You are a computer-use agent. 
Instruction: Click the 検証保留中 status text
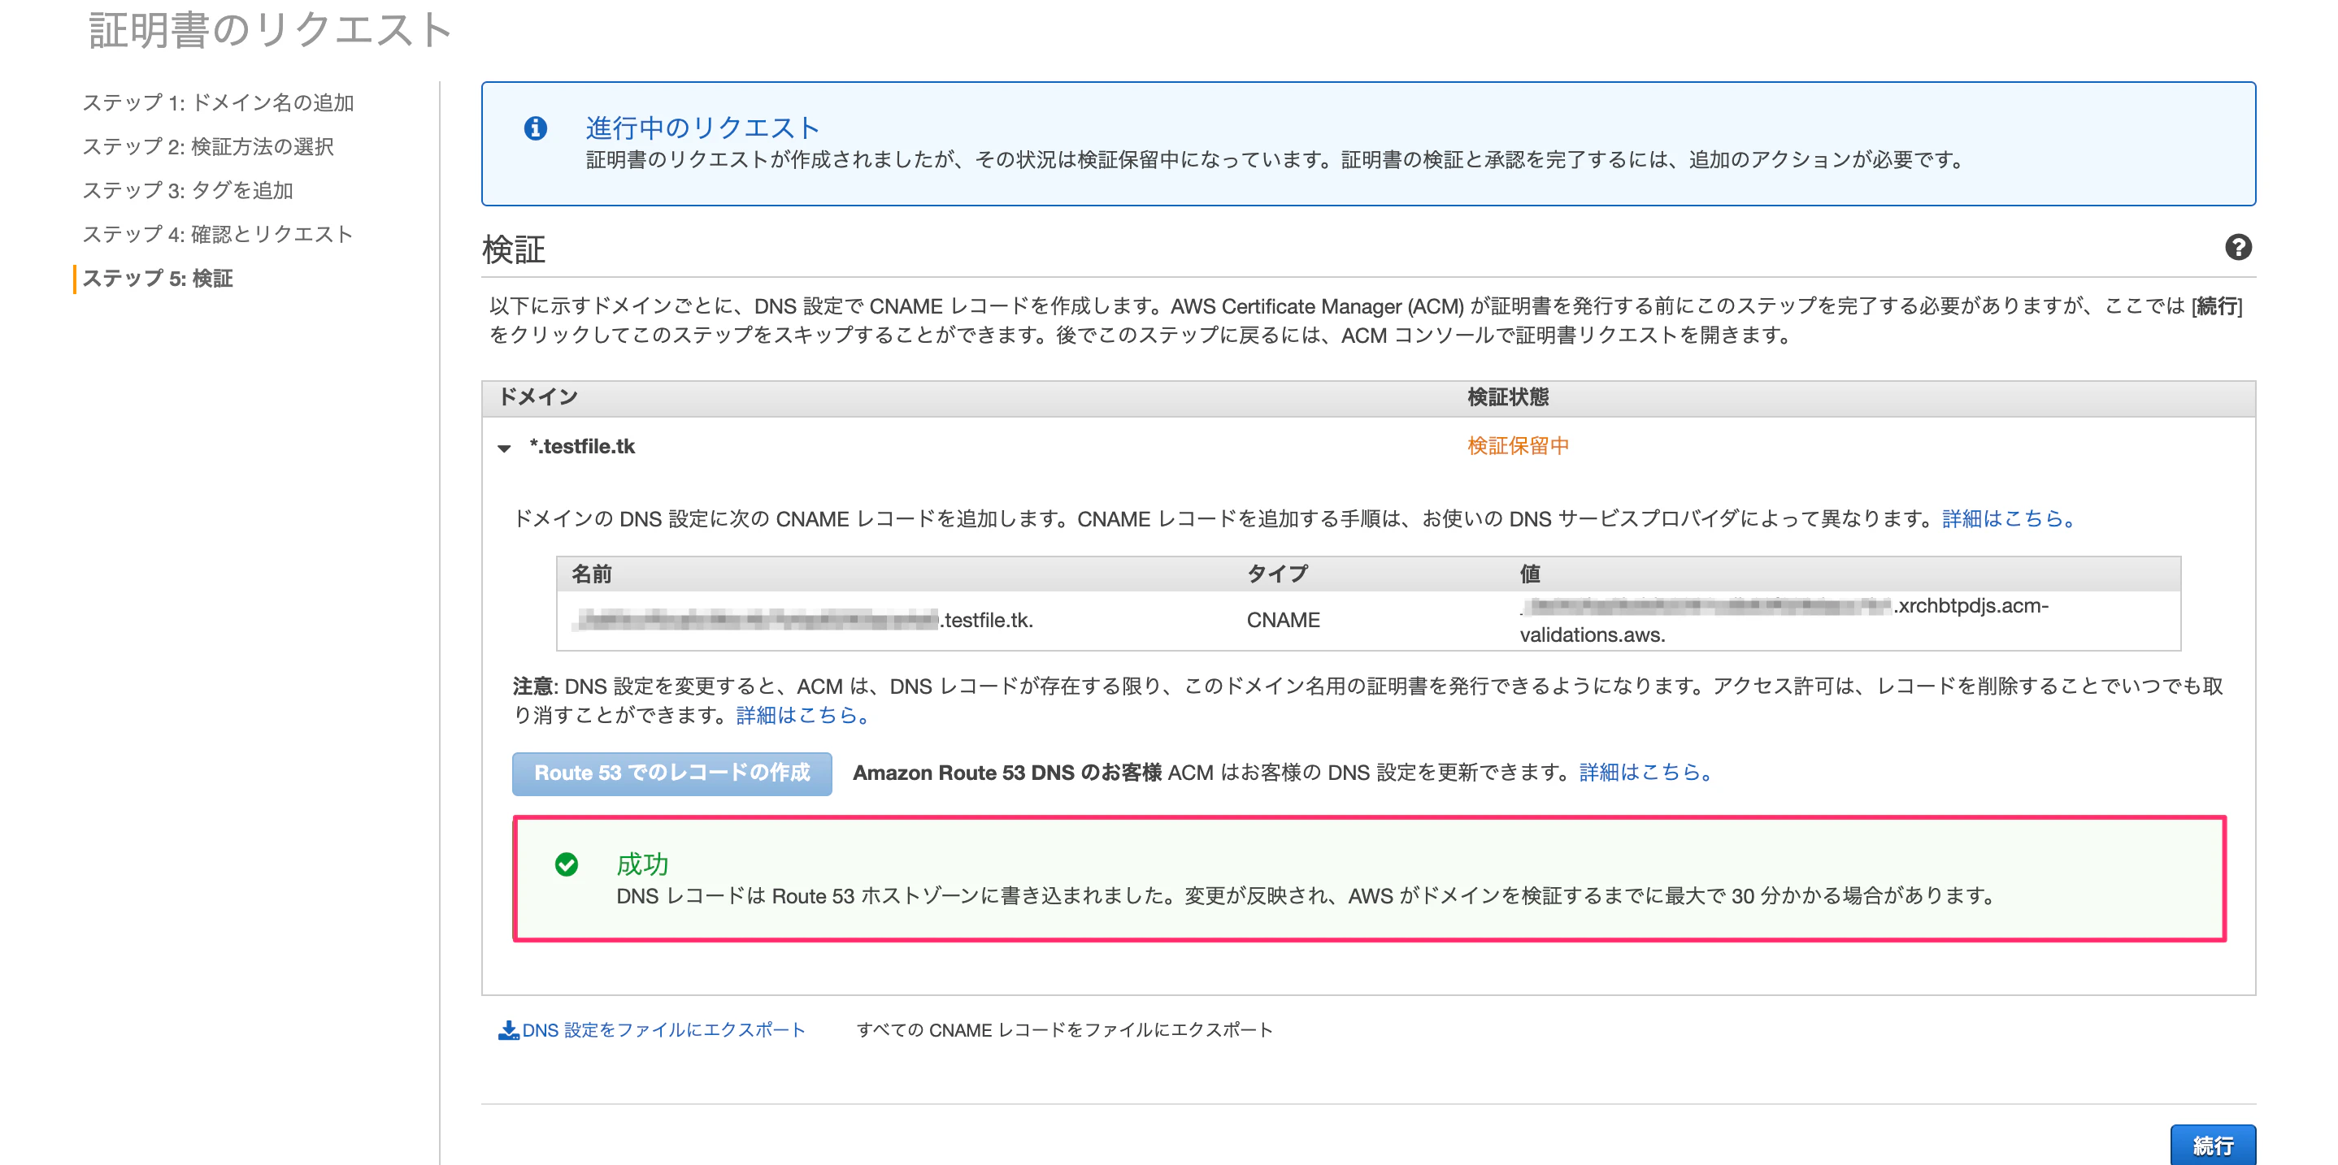click(x=1518, y=445)
